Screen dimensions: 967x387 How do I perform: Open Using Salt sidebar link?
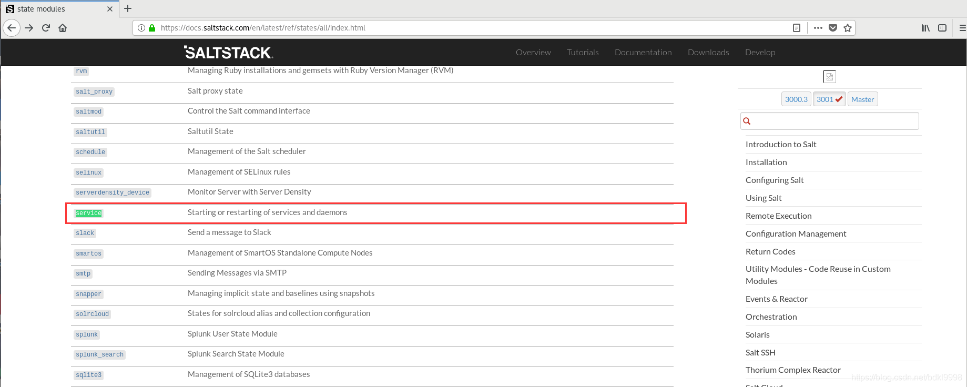click(764, 198)
